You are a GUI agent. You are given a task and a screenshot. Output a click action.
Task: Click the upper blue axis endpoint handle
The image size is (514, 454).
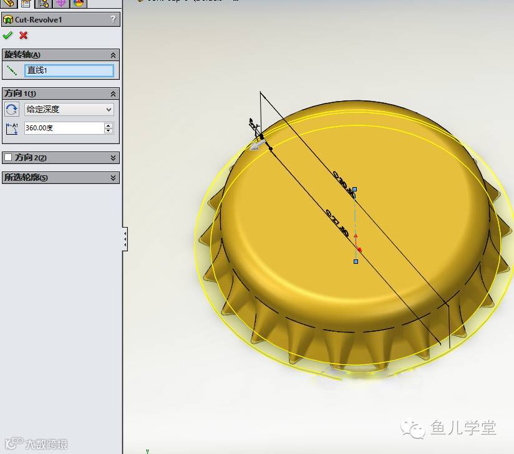click(354, 189)
